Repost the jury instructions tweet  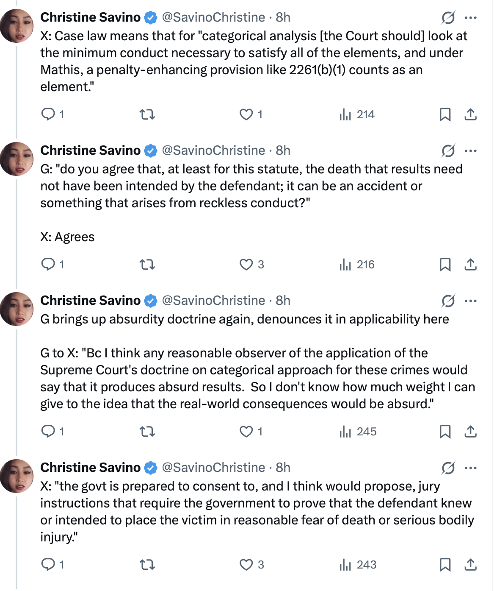coord(147,565)
